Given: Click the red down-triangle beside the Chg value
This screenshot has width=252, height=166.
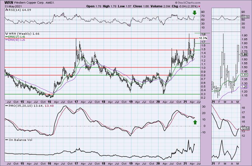Looking at the screenshot, I should pos(199,6).
